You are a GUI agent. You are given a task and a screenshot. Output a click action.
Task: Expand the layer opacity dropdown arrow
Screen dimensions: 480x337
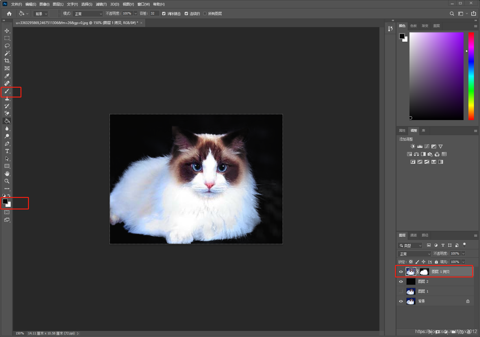[x=463, y=253]
